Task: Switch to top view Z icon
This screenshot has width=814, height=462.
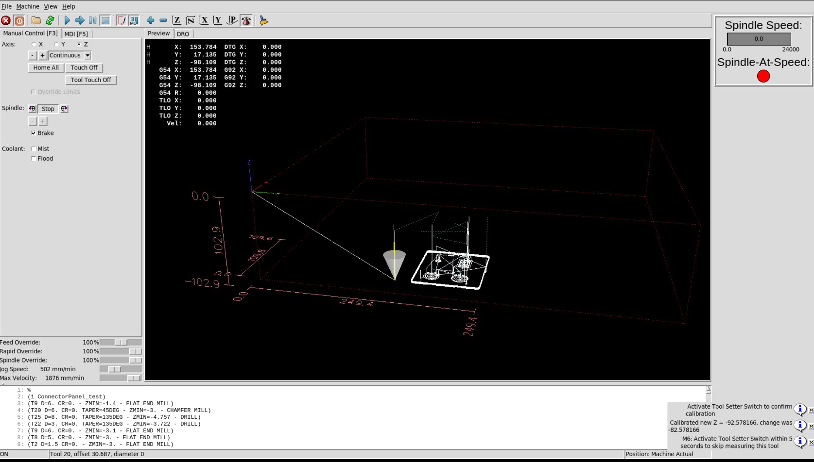Action: pos(177,20)
